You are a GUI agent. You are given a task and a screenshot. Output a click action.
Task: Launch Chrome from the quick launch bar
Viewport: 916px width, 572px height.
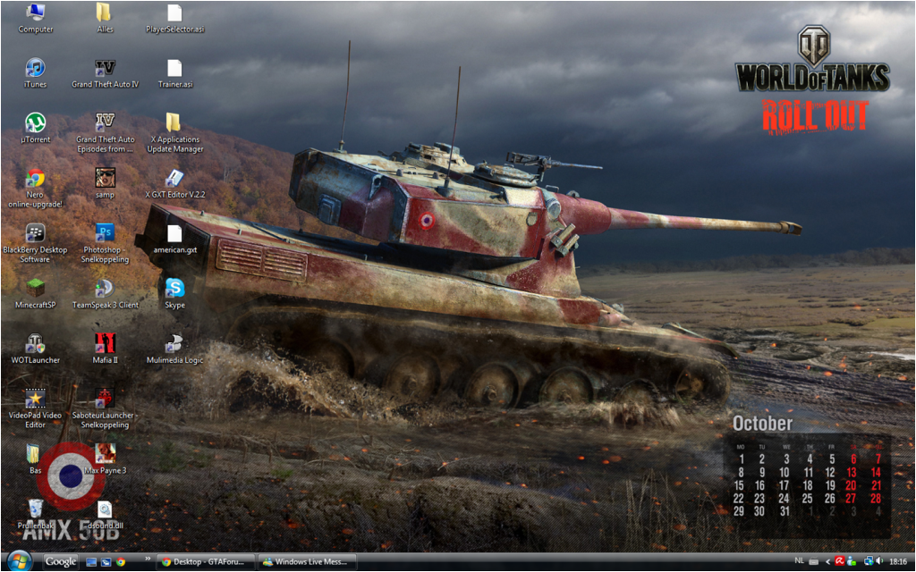(x=121, y=562)
